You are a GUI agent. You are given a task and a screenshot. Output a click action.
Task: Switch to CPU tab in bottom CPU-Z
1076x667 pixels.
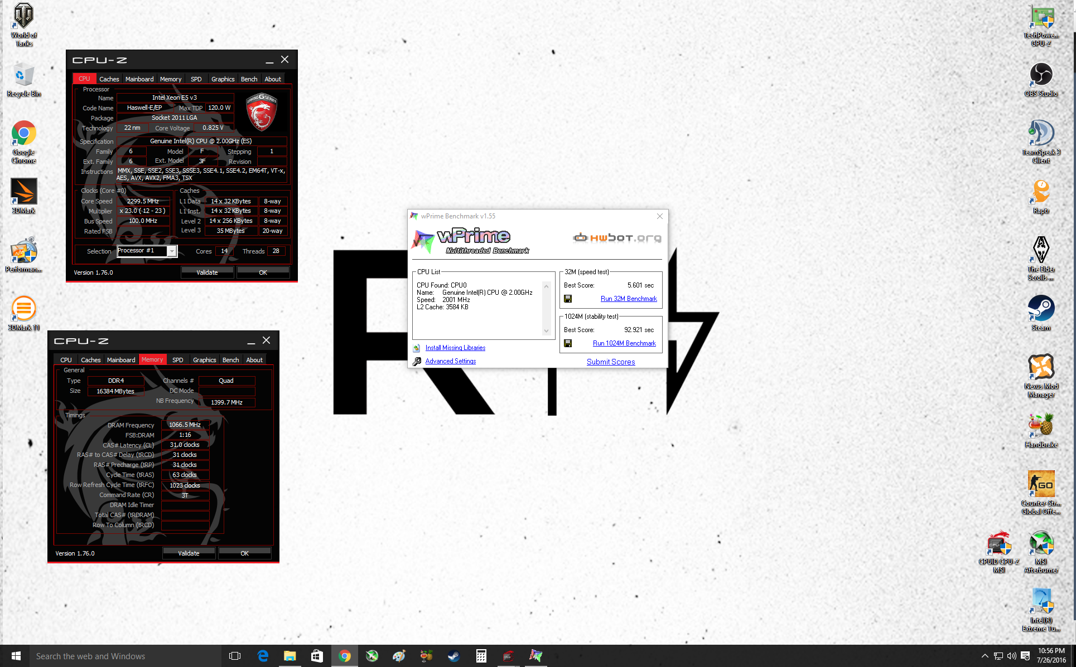tap(66, 360)
